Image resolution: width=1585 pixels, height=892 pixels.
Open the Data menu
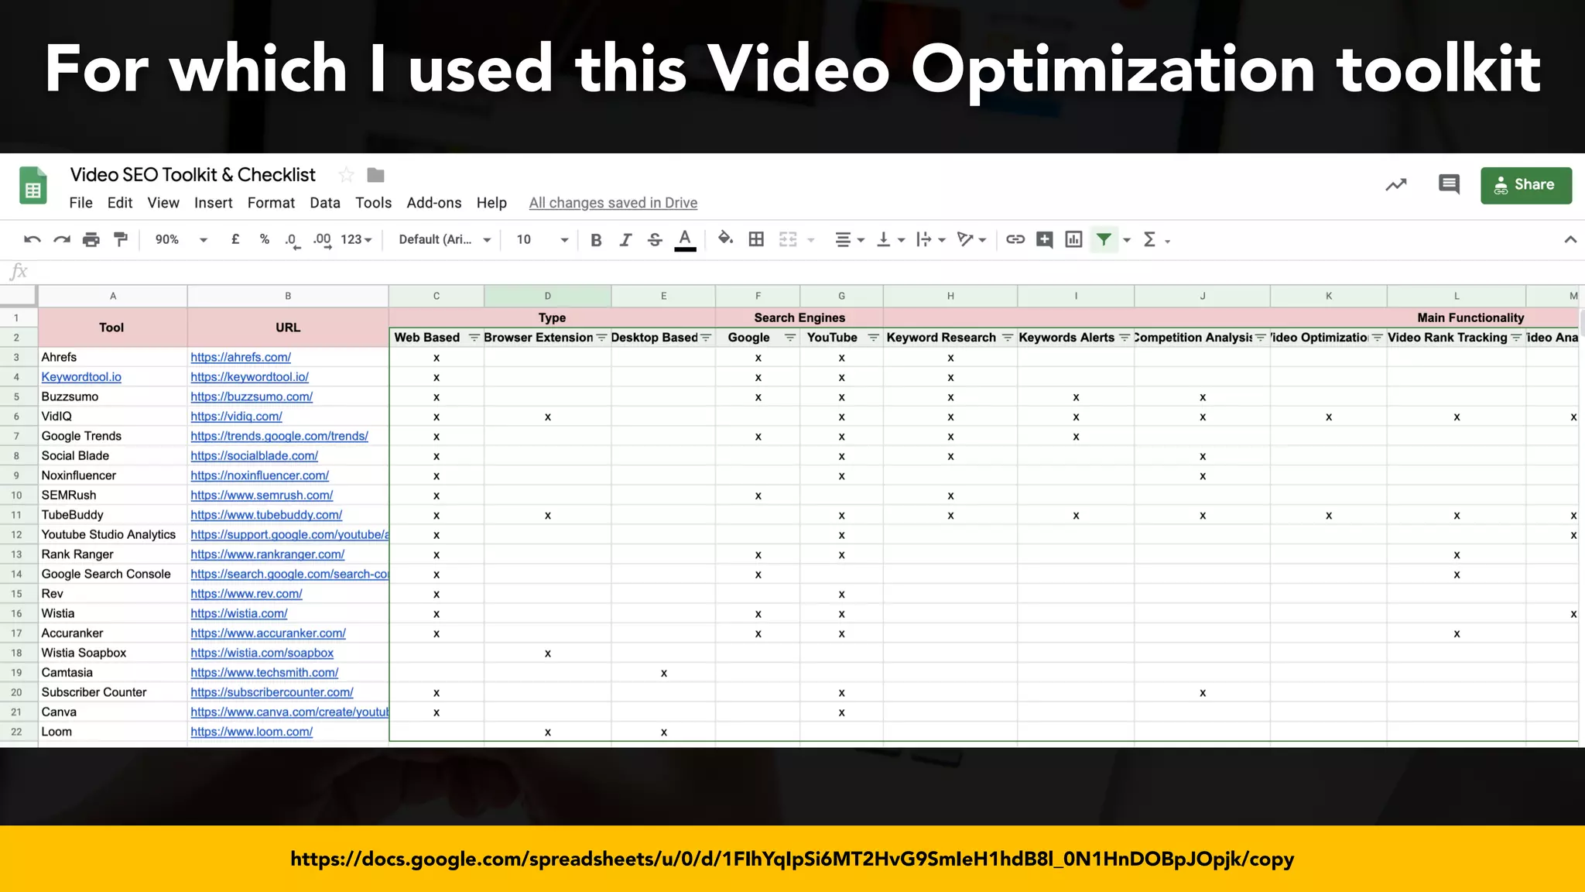coord(325,203)
